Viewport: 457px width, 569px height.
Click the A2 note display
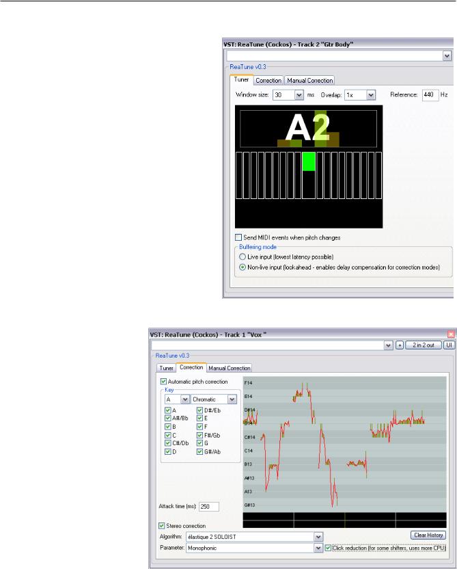click(308, 128)
